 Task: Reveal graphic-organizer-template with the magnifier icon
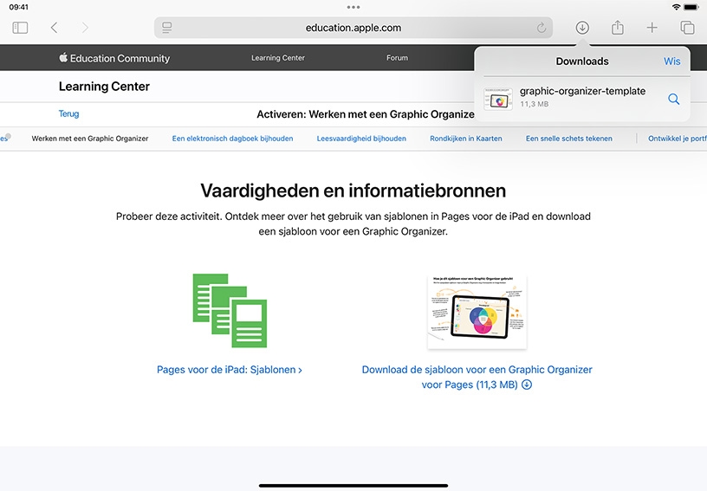click(x=673, y=99)
